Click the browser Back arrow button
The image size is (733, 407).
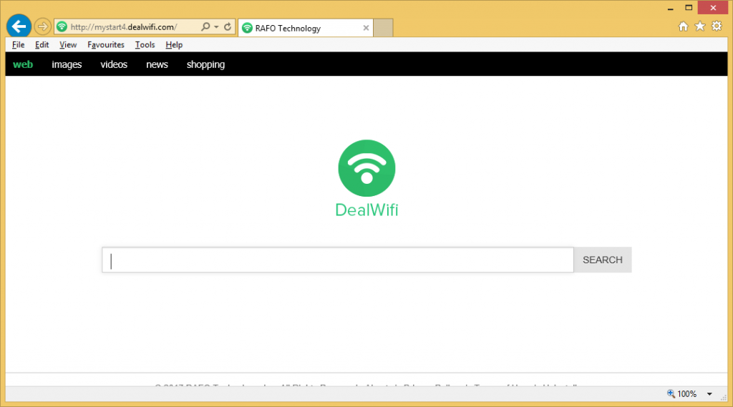(x=19, y=27)
